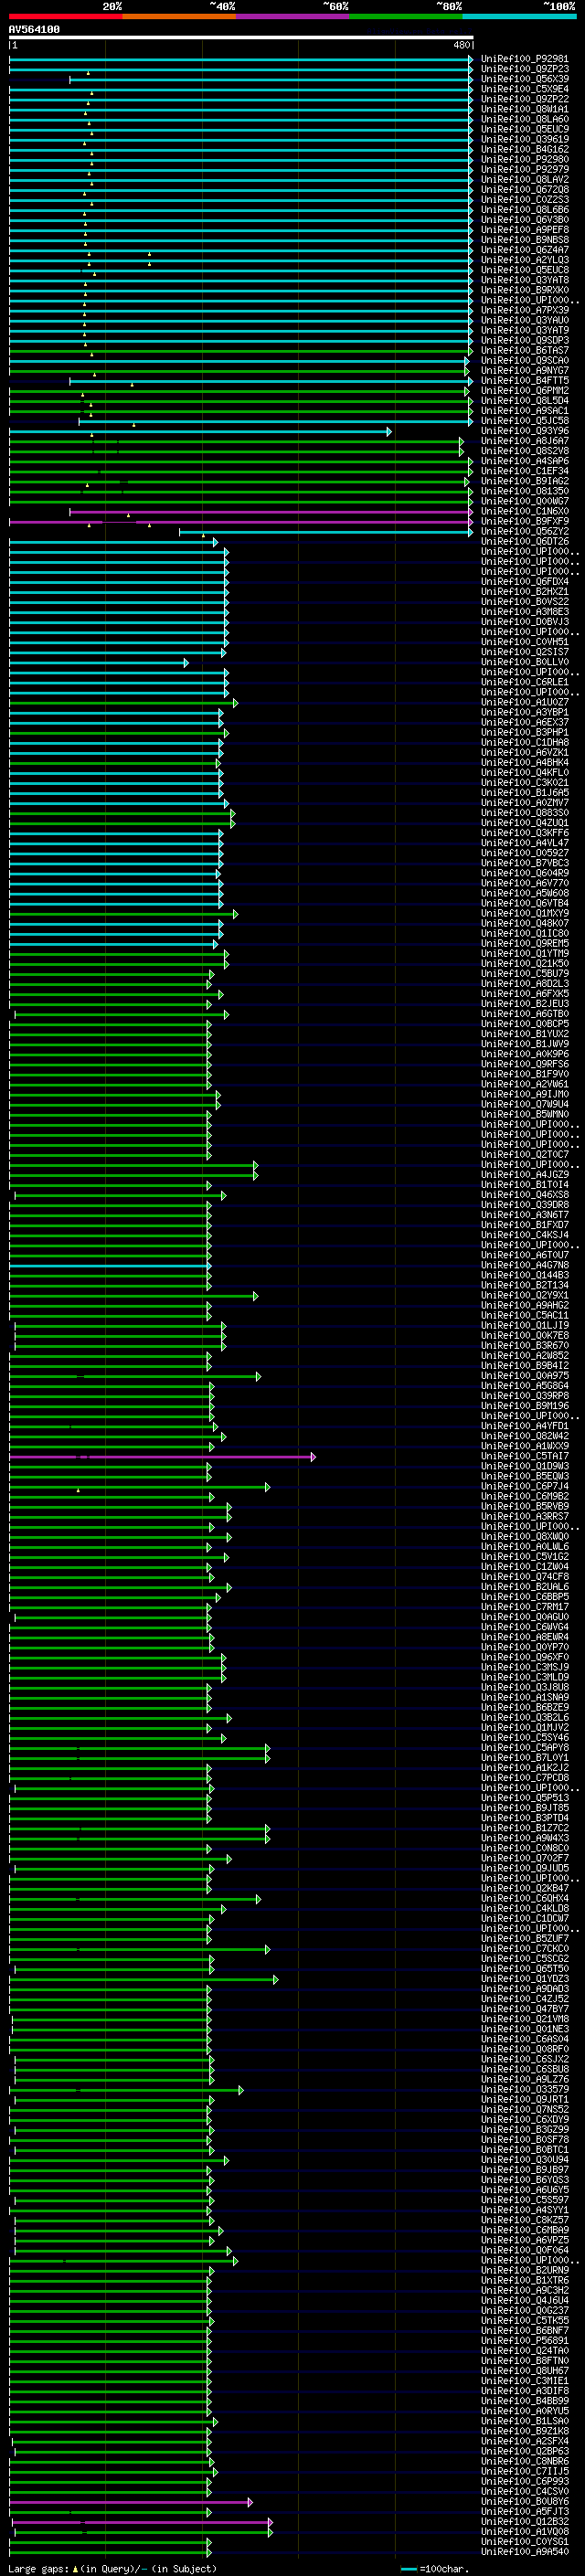This screenshot has height=2576, width=585.
Task: Click the white query sequence bar
Action: pyautogui.click(x=241, y=38)
